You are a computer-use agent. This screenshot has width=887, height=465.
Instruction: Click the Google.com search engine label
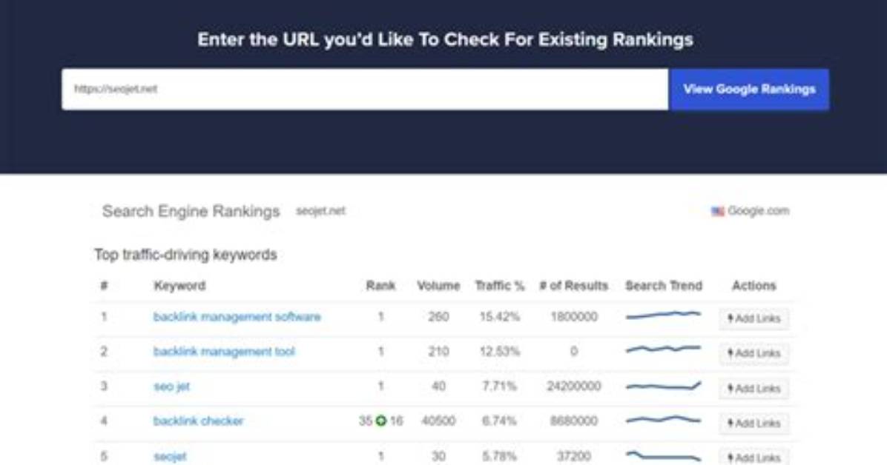point(758,211)
